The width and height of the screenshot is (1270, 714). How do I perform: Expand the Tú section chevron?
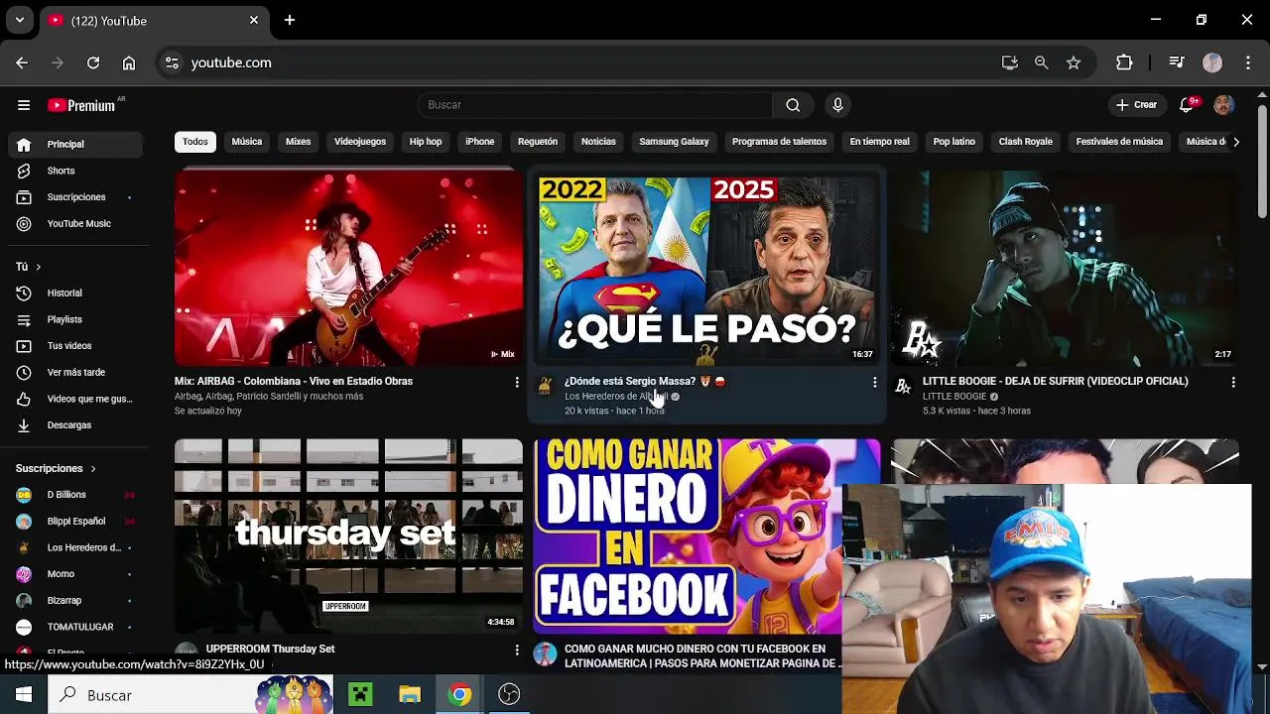pyautogui.click(x=38, y=267)
